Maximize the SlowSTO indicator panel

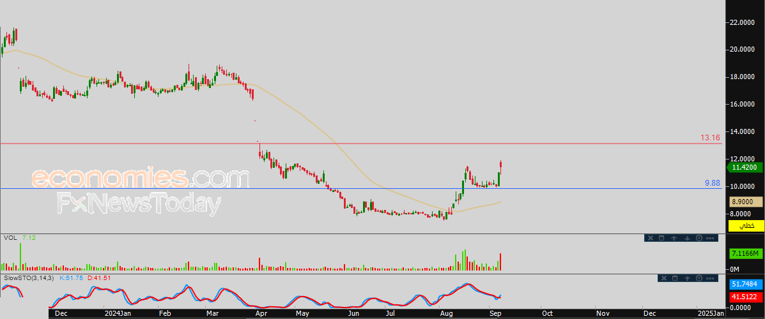tap(675, 278)
